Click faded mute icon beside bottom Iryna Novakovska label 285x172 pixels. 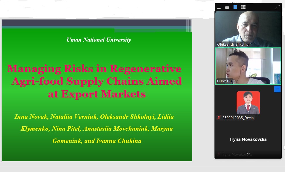(219, 154)
